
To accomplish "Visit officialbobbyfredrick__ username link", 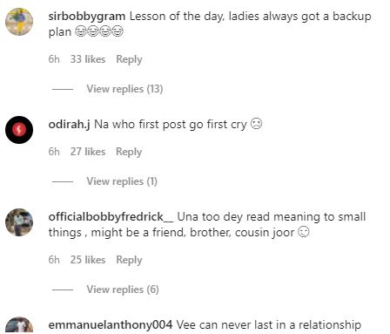I will click(111, 217).
